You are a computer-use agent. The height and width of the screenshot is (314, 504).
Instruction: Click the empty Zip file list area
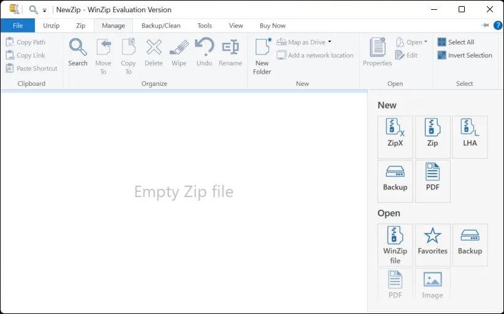184,202
